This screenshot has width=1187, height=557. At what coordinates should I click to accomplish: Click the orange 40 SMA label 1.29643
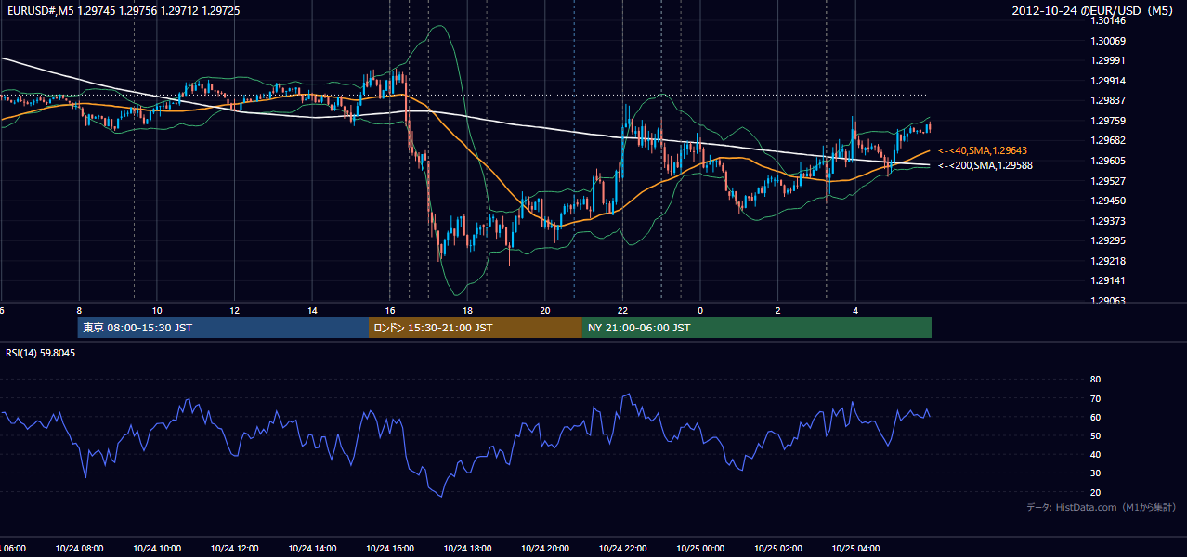click(x=983, y=150)
